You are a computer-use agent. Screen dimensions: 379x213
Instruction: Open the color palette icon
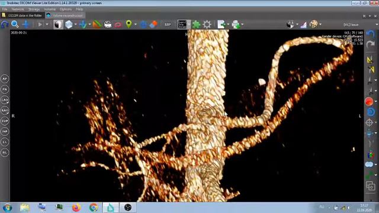(x=314, y=24)
